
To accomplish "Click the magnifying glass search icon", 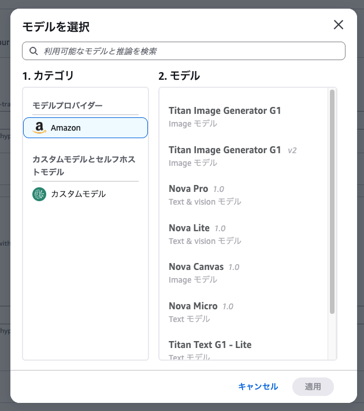I will point(34,51).
